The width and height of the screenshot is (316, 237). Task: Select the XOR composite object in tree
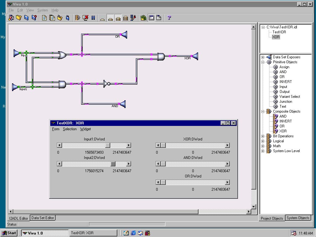[x=283, y=131]
